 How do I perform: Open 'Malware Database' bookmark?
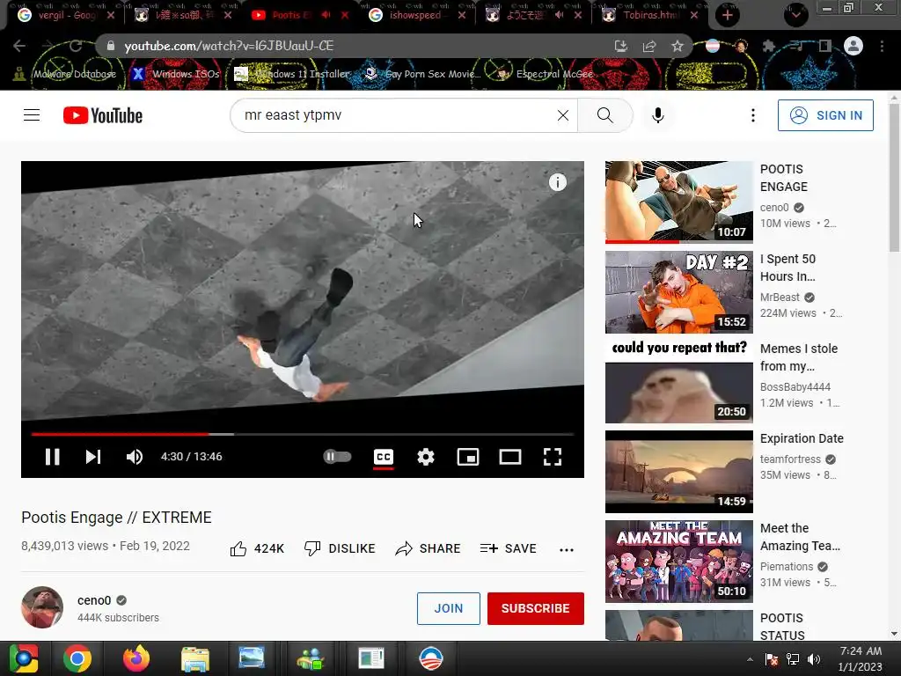[65, 74]
